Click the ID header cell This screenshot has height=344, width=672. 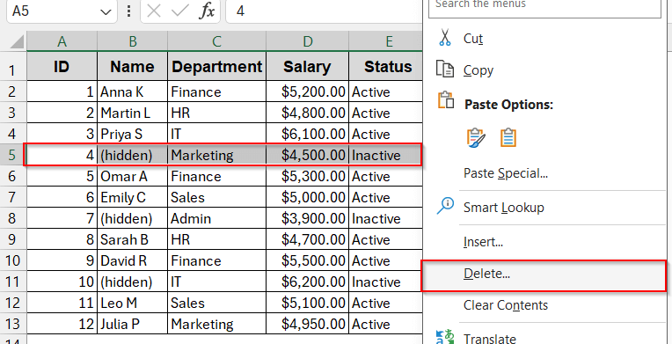(x=62, y=67)
